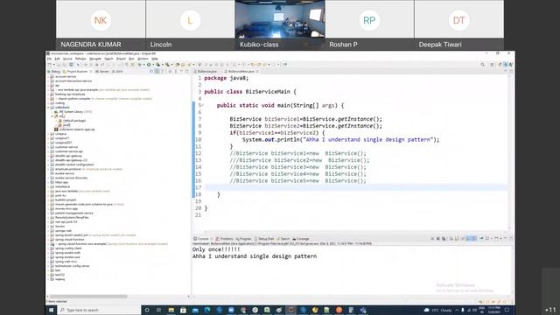Select the (default package) node
Image resolution: width=560 pixels, height=315 pixels.
(74, 121)
